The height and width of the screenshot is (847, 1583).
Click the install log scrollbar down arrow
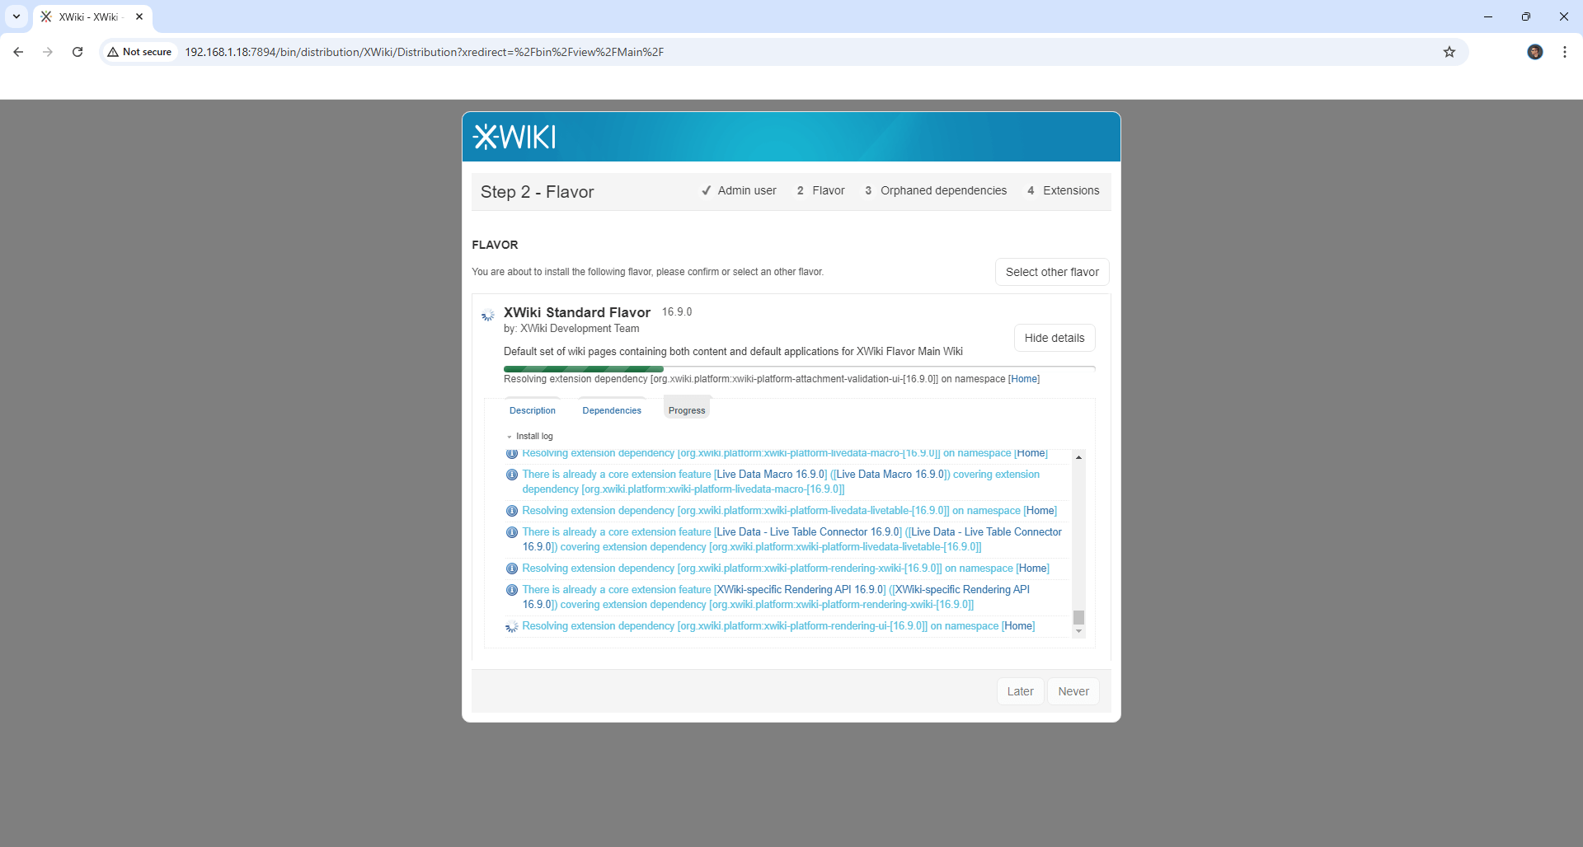pyautogui.click(x=1078, y=631)
